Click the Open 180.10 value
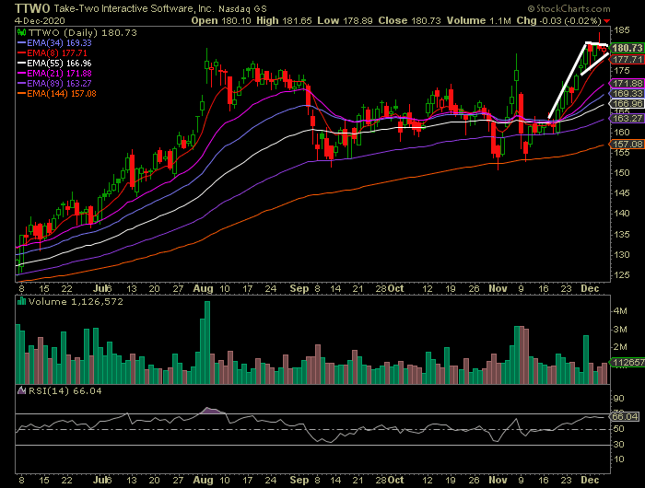 point(221,20)
